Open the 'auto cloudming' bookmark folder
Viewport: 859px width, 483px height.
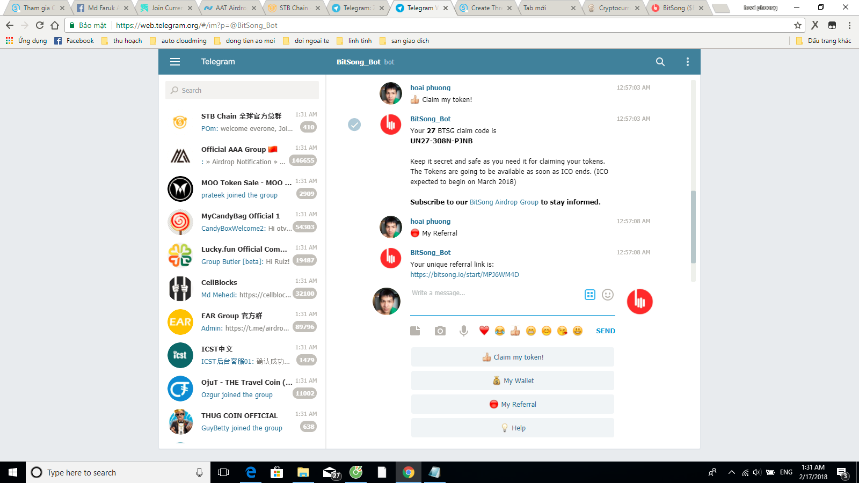(x=178, y=41)
